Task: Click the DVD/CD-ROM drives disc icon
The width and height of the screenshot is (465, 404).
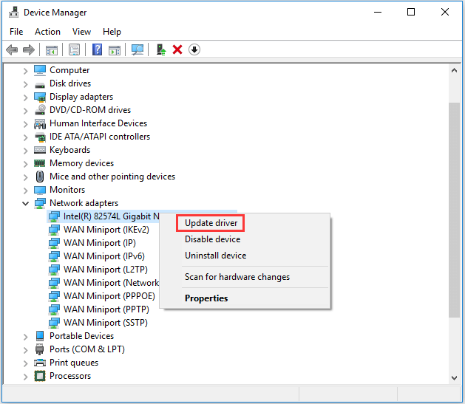Action: coord(40,110)
